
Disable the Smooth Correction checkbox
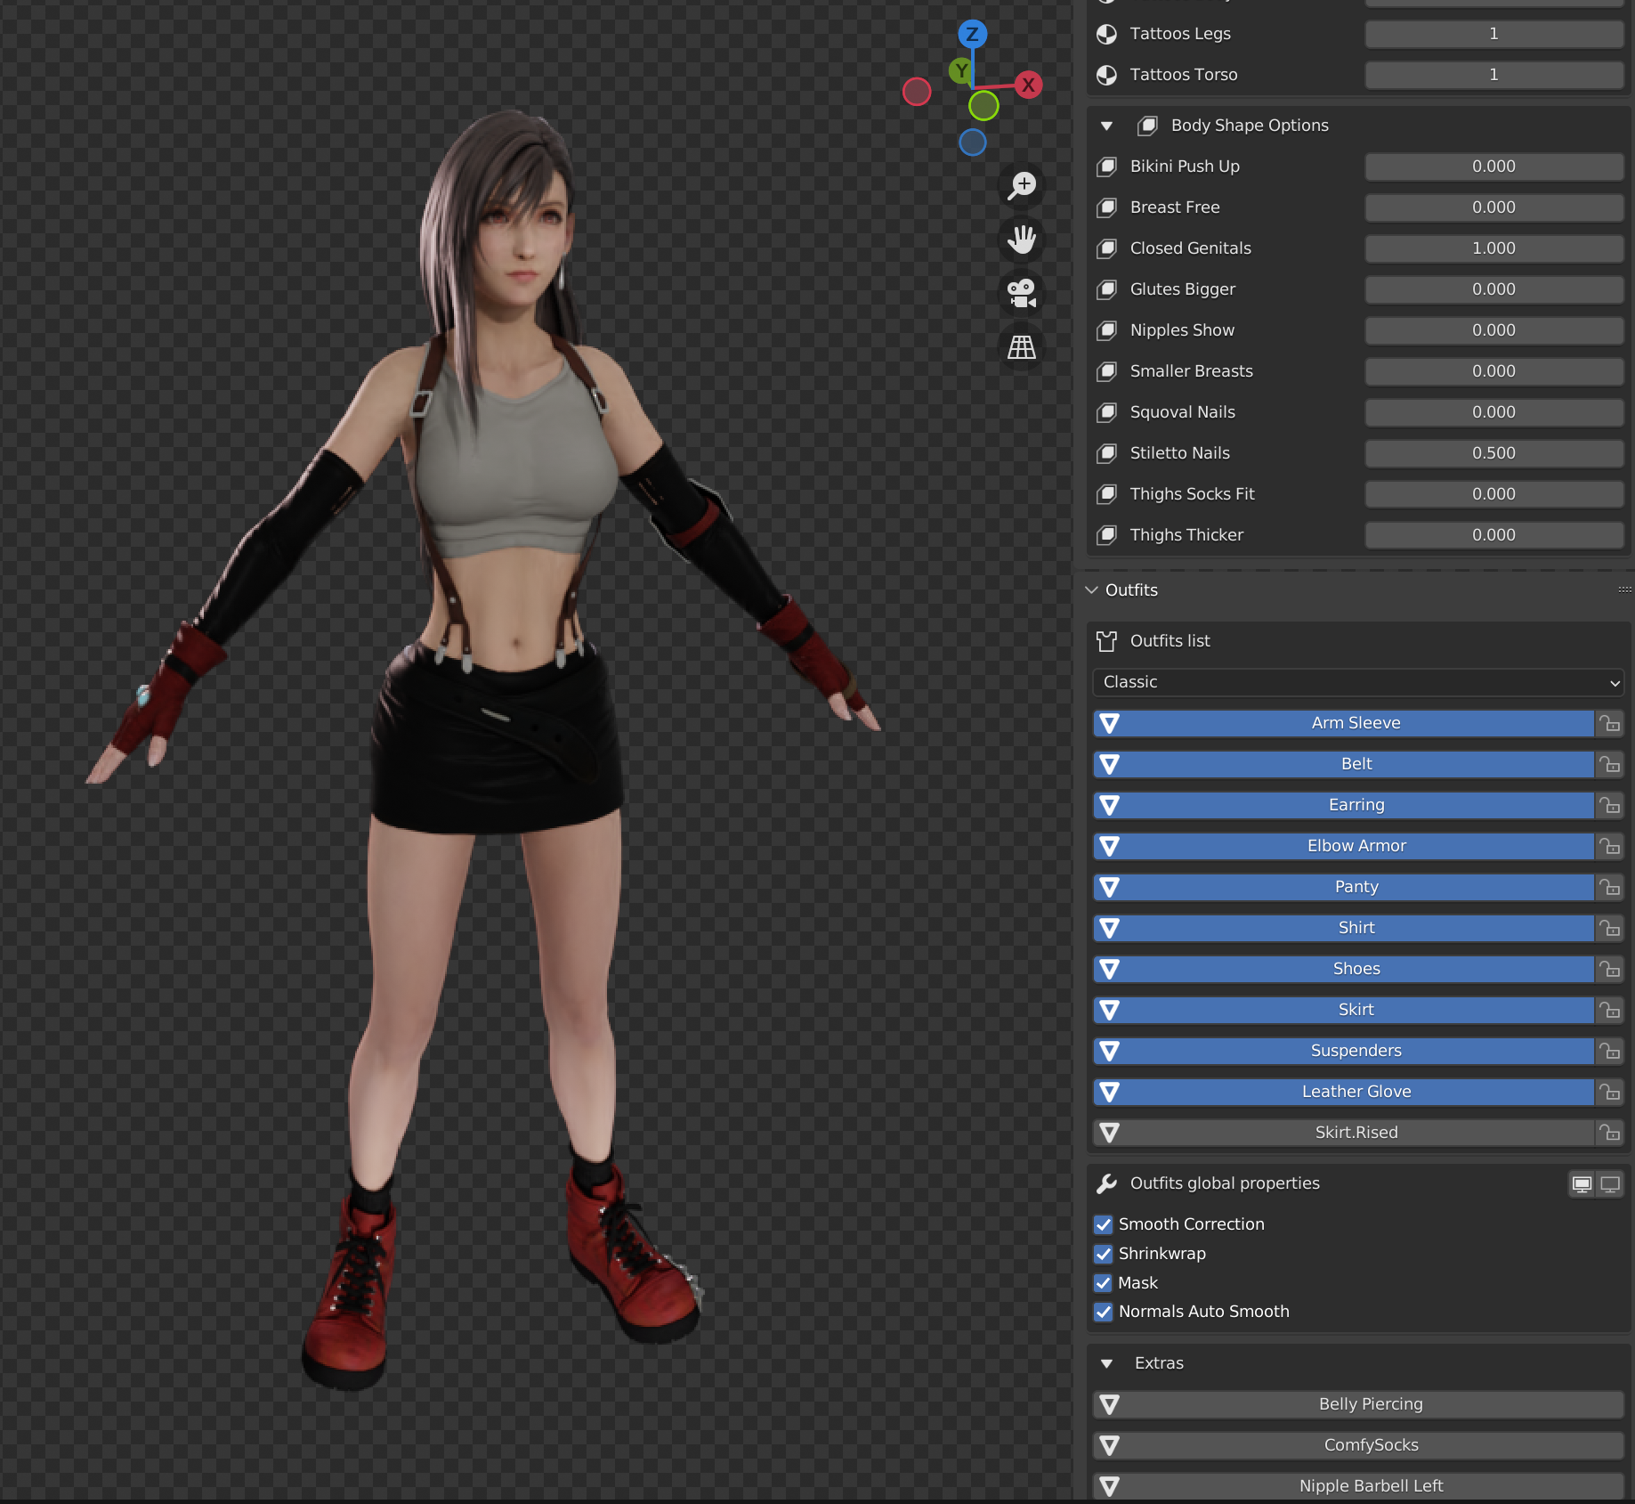click(1104, 1224)
